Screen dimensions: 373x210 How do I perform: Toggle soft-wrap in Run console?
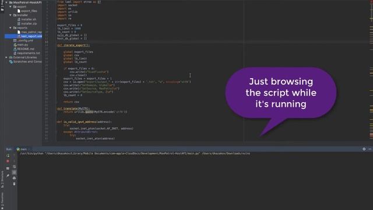14,167
